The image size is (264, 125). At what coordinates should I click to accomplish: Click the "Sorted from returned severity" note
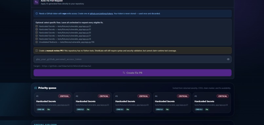(x=201, y=88)
